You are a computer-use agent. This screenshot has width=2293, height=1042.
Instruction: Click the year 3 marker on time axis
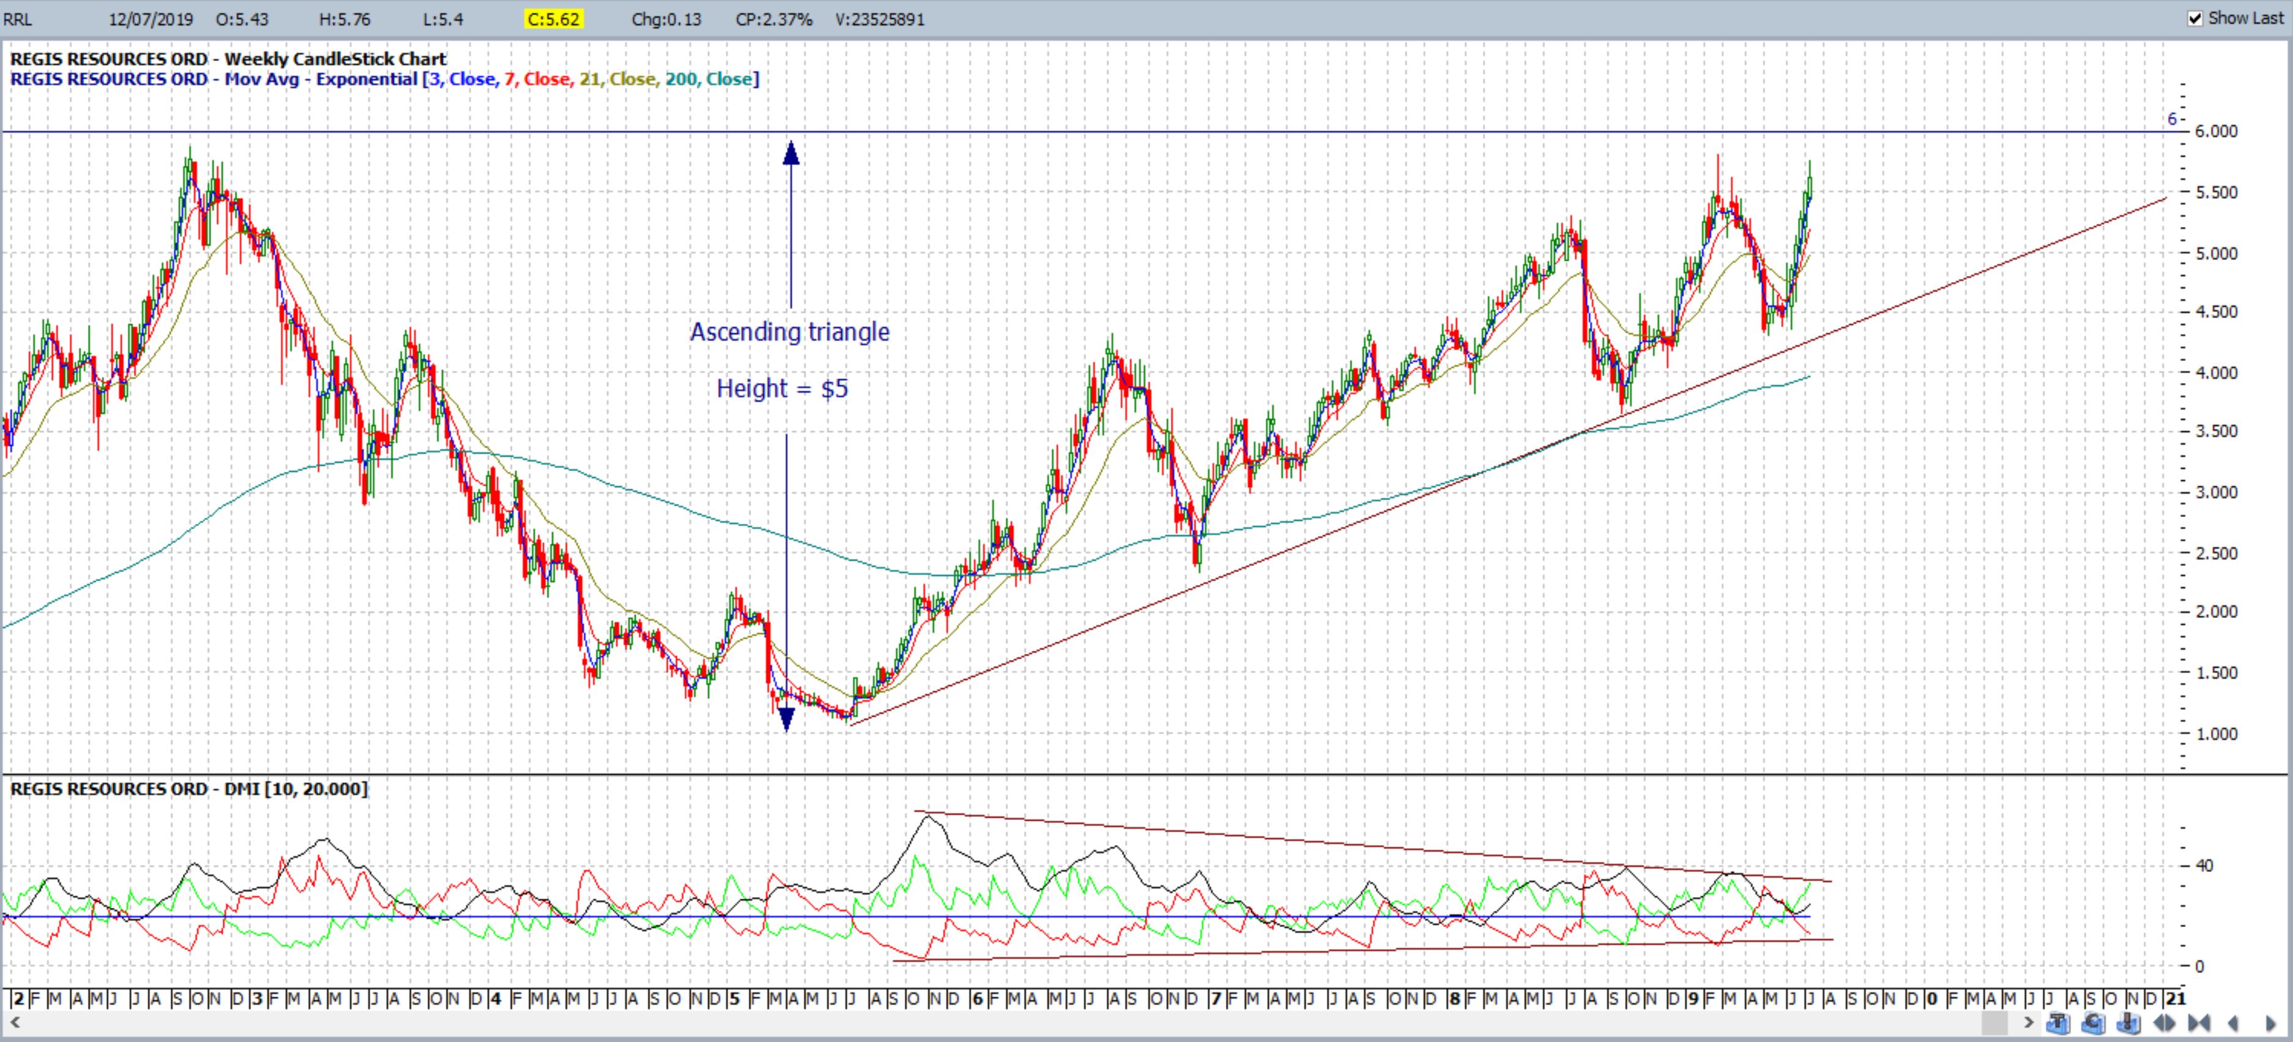[257, 999]
